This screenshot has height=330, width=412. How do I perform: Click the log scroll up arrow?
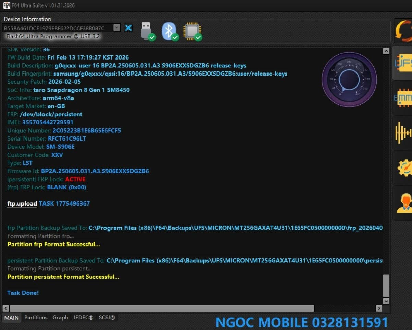(386, 51)
